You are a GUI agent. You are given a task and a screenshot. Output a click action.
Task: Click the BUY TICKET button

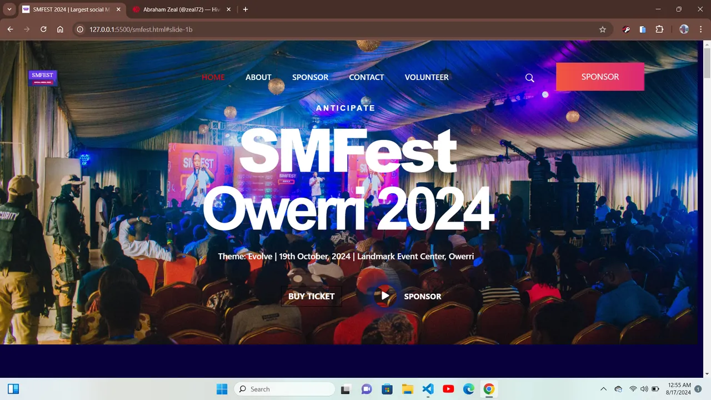coord(311,296)
